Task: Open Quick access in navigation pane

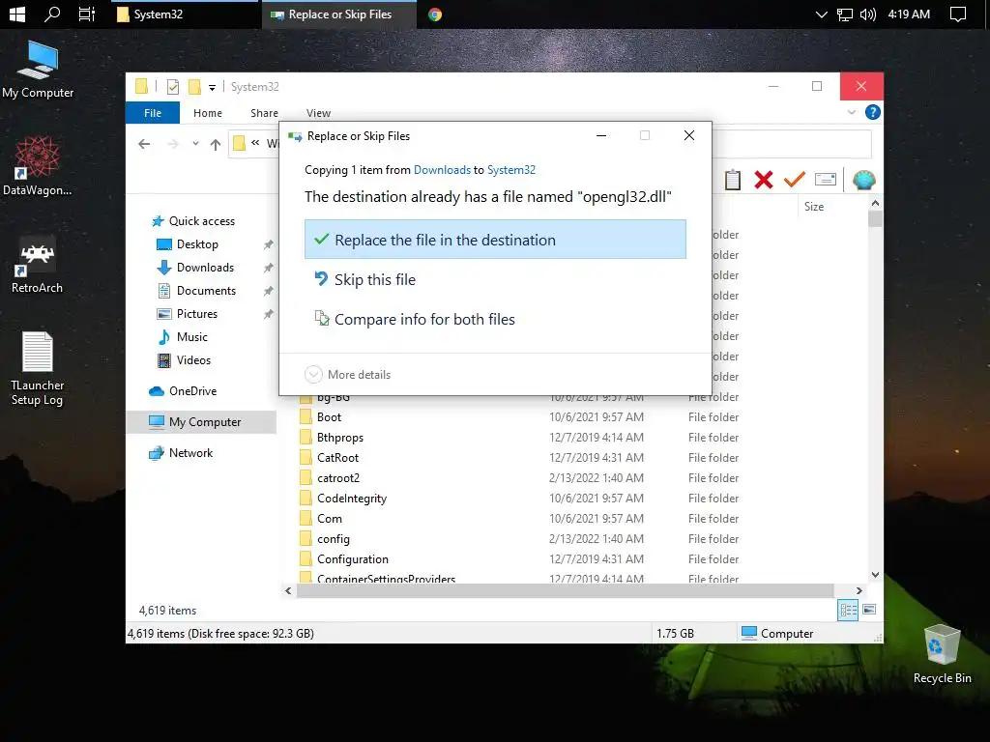Action: (x=202, y=221)
